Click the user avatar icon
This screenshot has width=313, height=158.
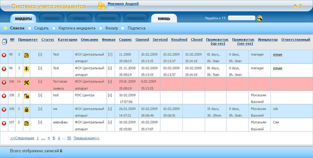(101, 6)
